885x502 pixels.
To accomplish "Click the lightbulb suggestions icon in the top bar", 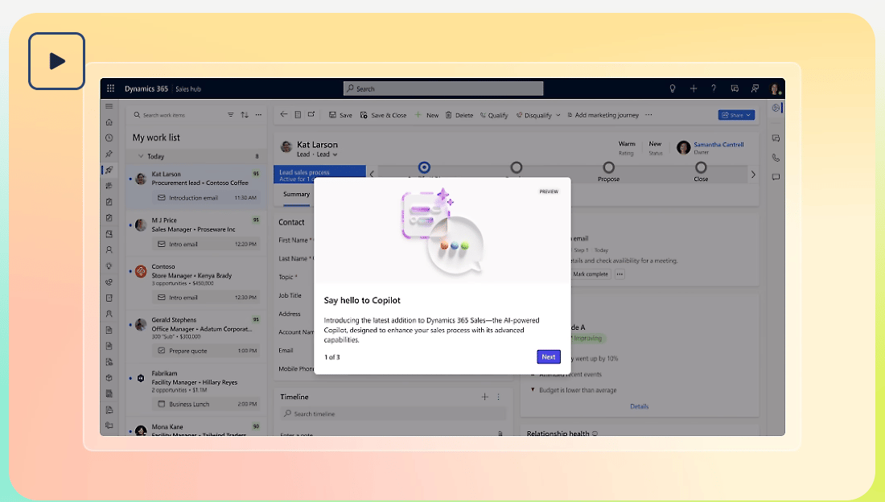I will tap(673, 88).
